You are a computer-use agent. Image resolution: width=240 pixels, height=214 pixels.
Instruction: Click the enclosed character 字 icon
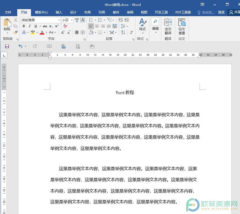[83, 32]
